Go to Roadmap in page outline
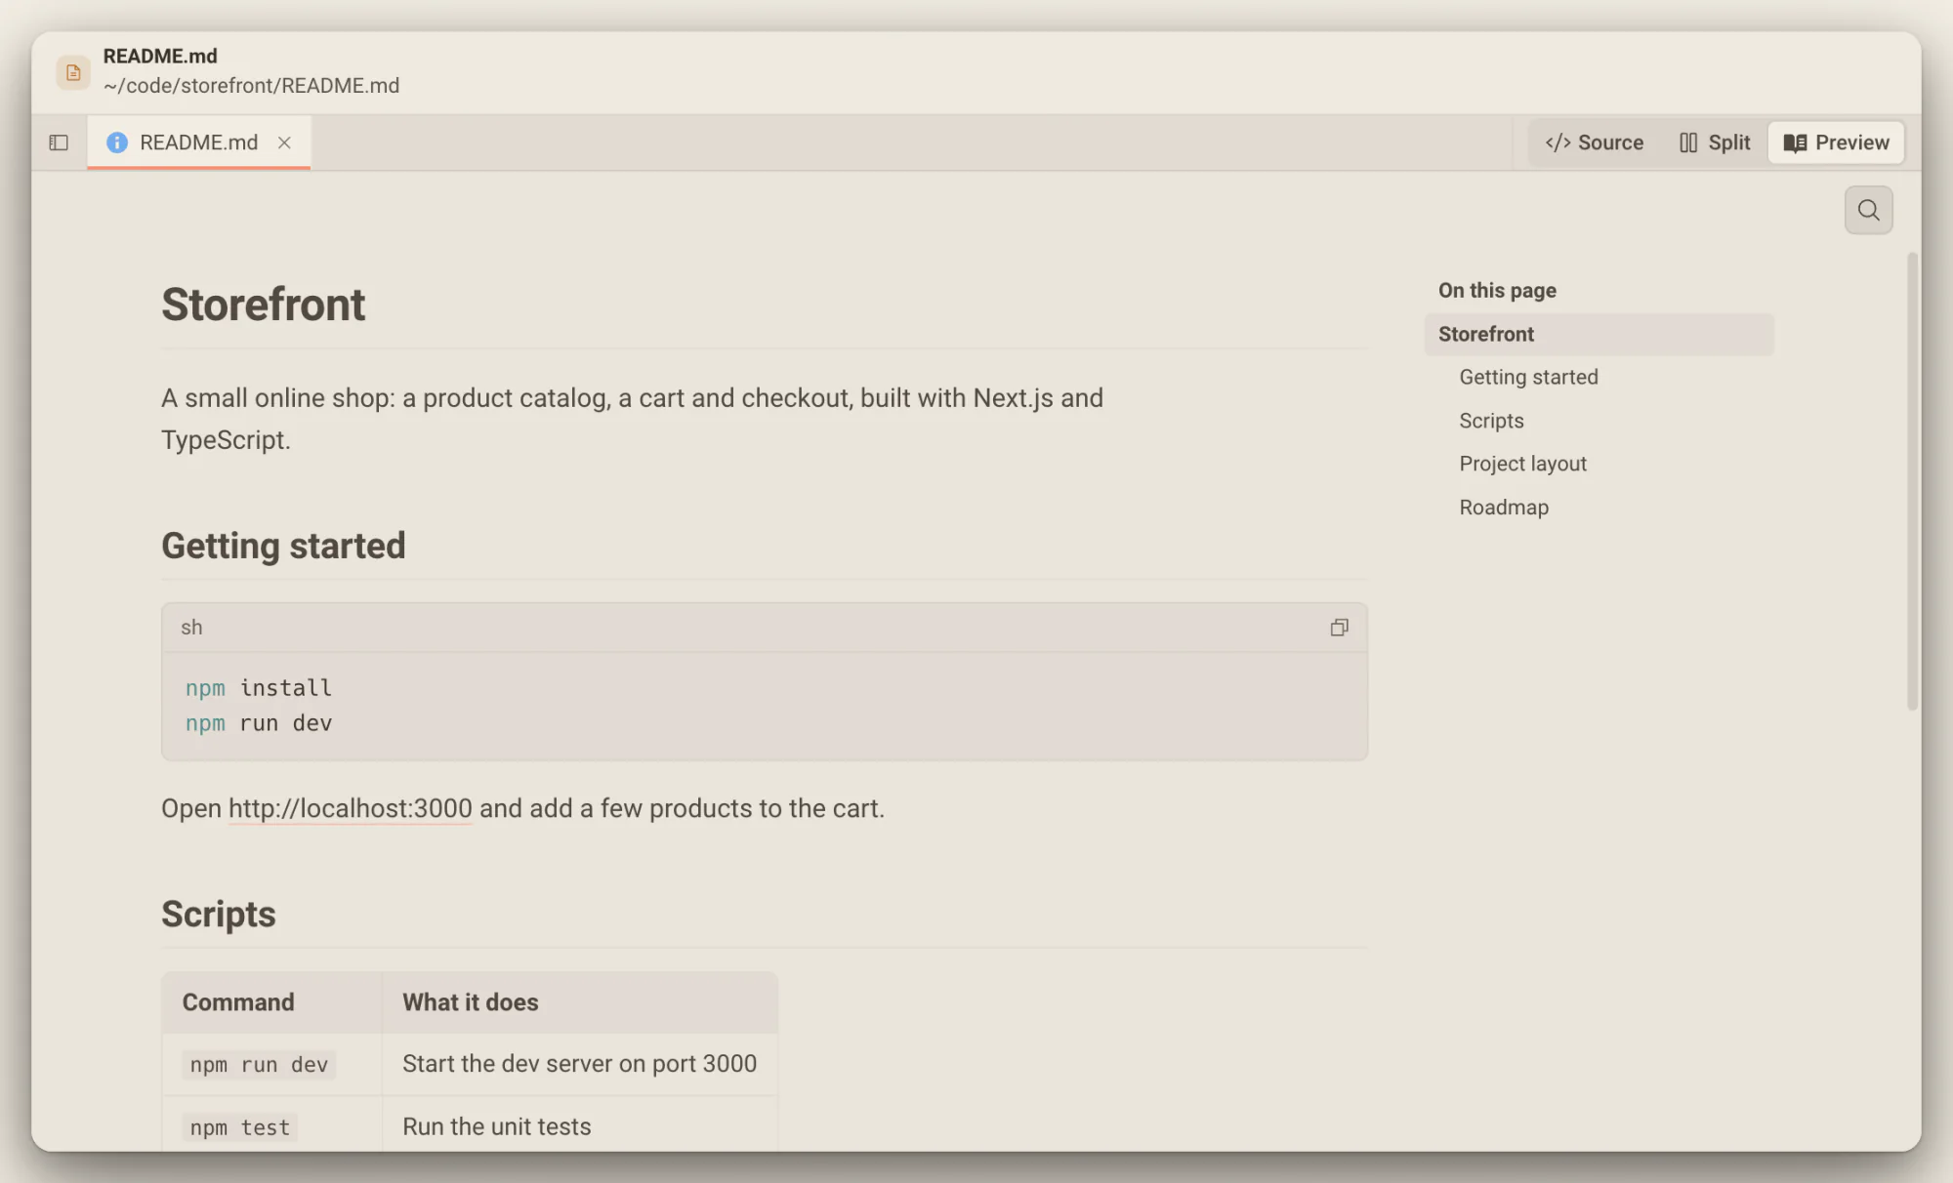The image size is (1953, 1183). coord(1504,508)
